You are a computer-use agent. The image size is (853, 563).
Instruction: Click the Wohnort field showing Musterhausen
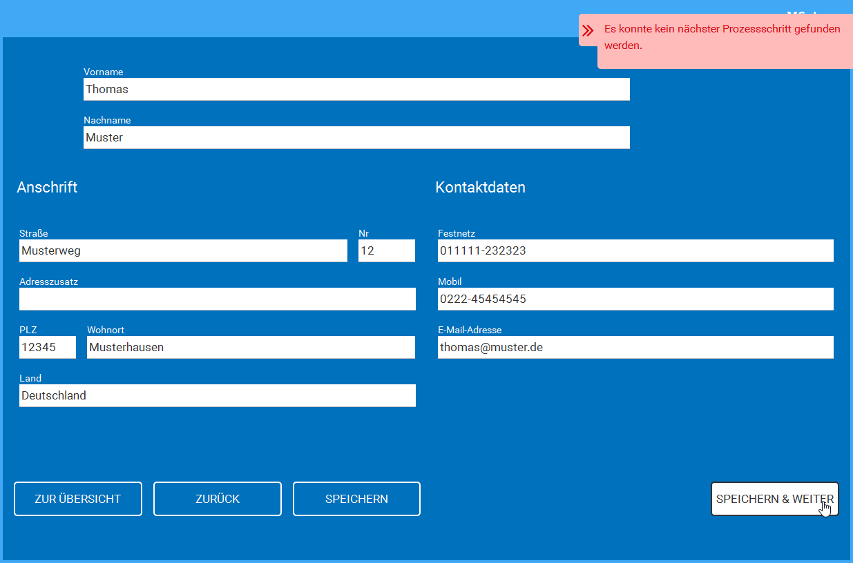251,347
